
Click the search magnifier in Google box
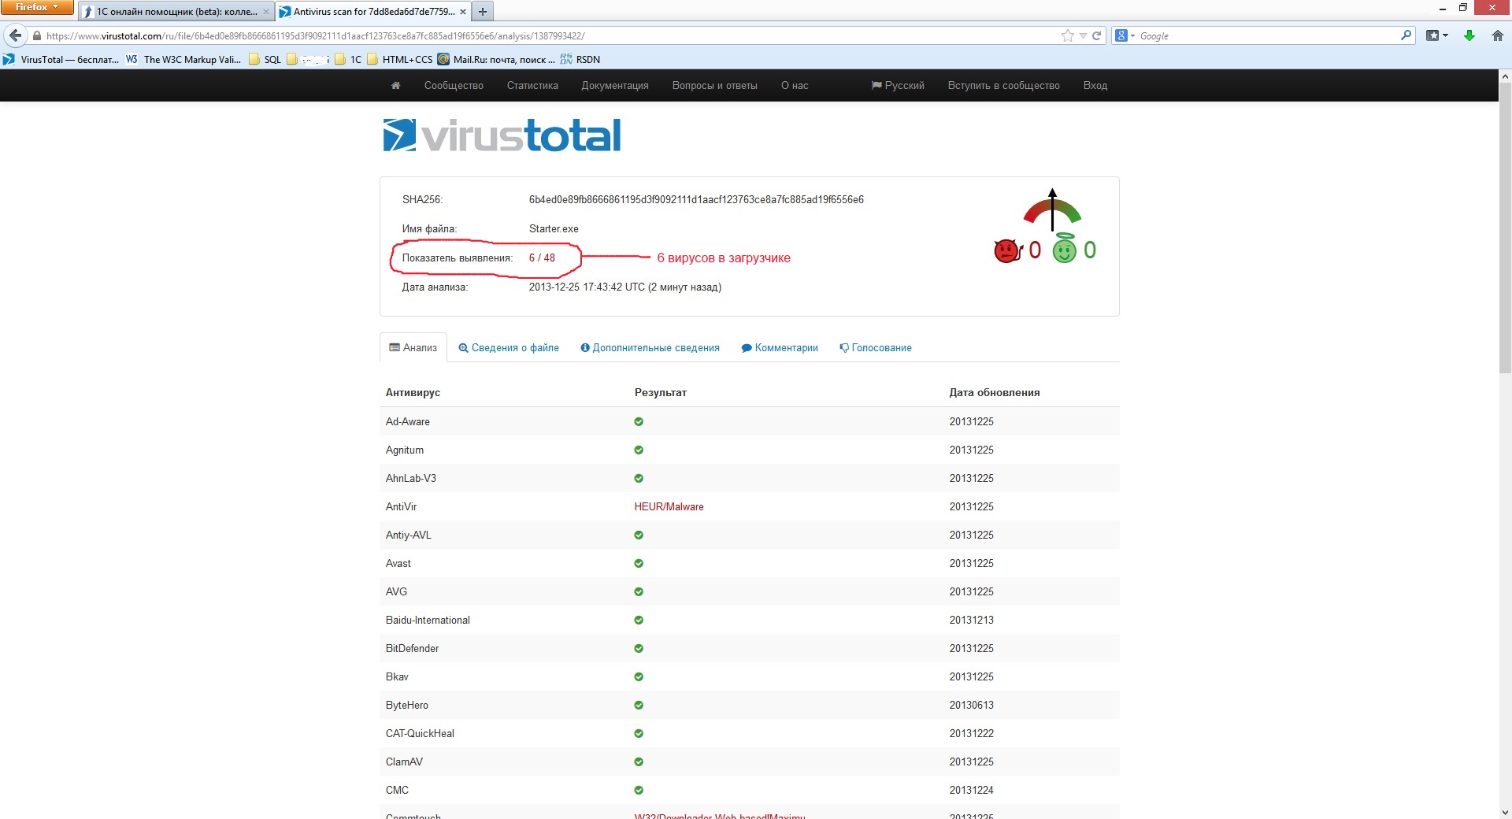pos(1406,35)
